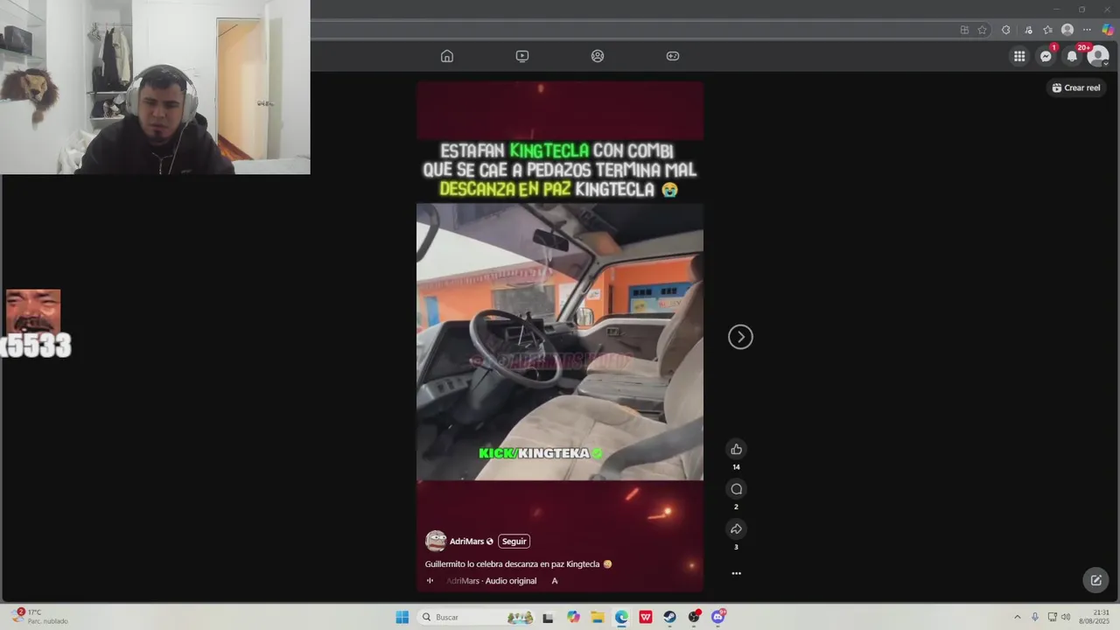
Task: Open Steam on taskbar
Action: click(x=670, y=617)
